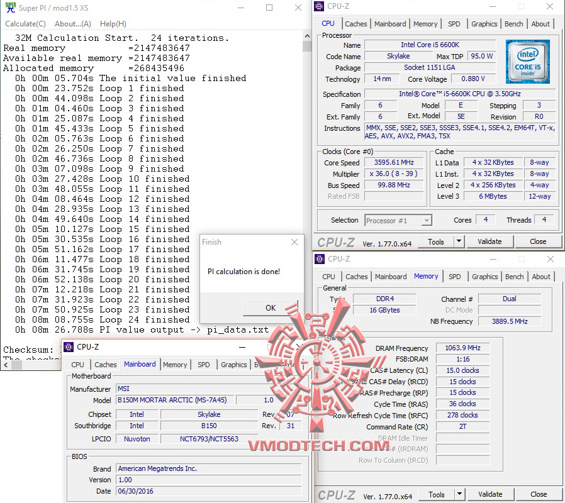The height and width of the screenshot is (503, 565).
Task: Click the Core Speed value 3595.61 MHz
Action: (x=394, y=162)
